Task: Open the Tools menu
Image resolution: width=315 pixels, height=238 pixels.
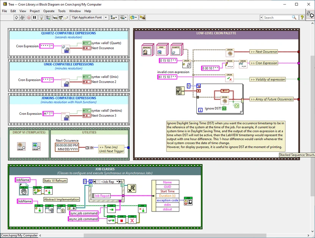Action: coord(62,11)
